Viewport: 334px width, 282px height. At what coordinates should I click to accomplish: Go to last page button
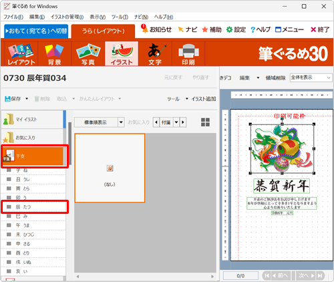(x=320, y=275)
